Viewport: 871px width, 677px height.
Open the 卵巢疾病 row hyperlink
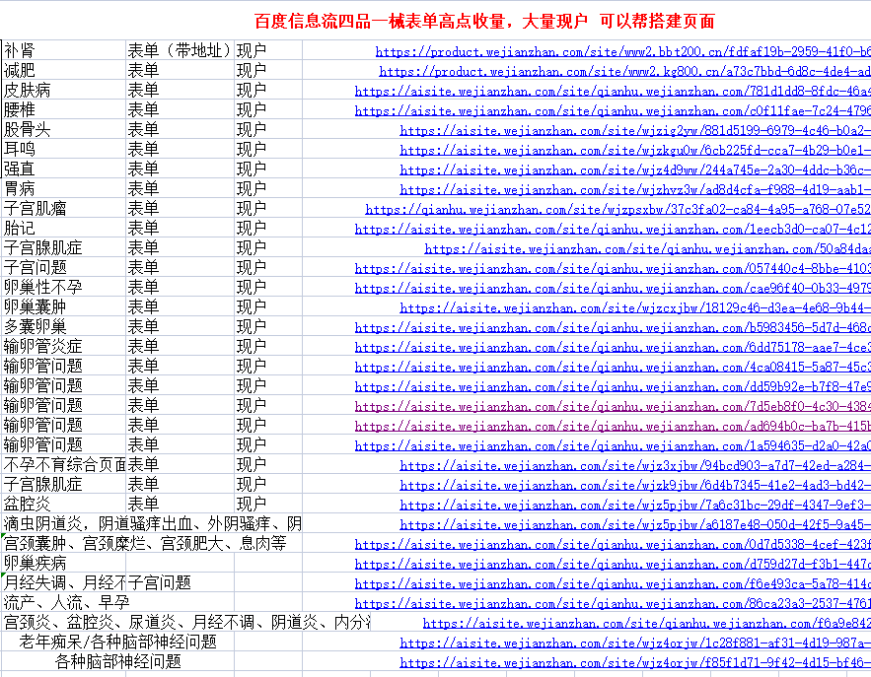[x=612, y=564]
